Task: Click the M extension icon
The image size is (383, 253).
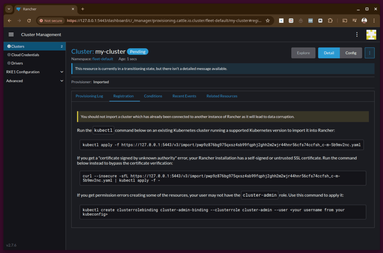Action: tap(320, 21)
